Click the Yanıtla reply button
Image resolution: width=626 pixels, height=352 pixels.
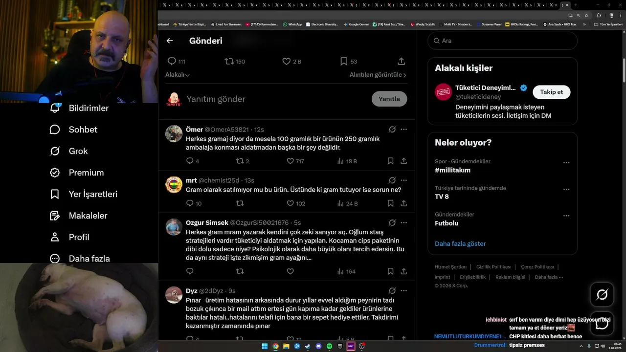(x=389, y=99)
